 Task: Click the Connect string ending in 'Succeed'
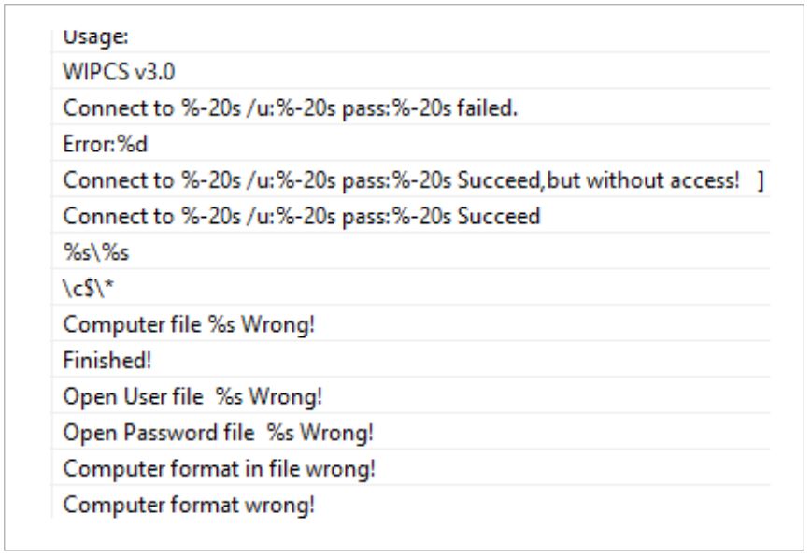(301, 217)
